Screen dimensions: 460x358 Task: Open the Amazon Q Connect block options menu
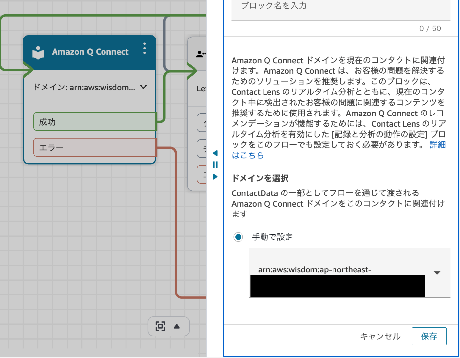pos(145,49)
